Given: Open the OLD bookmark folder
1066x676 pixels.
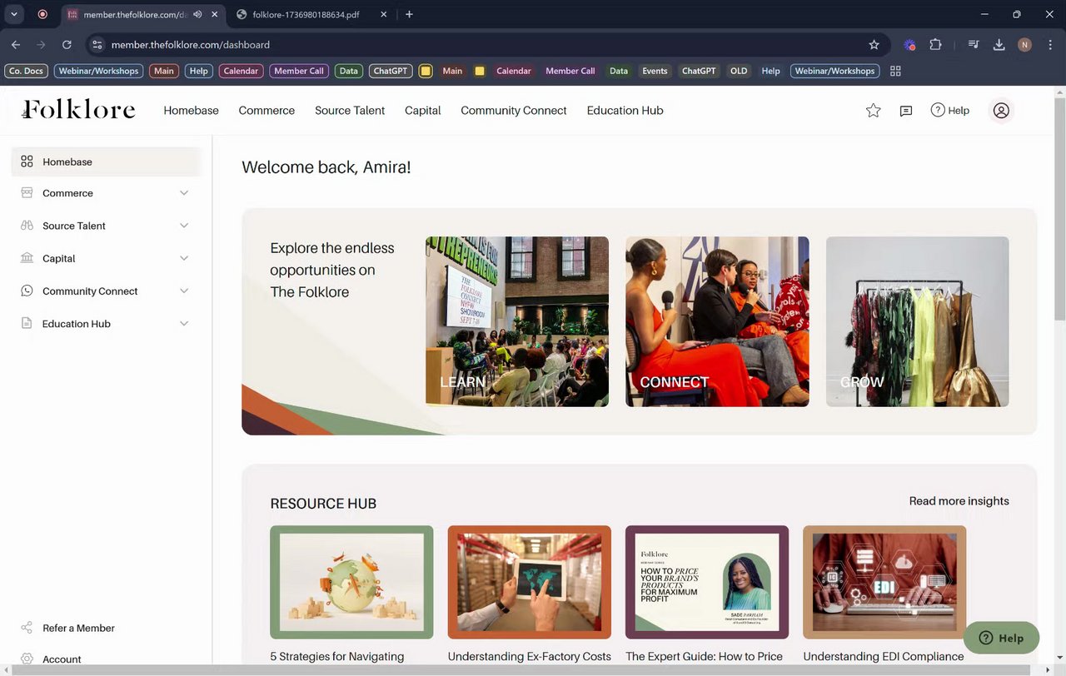Looking at the screenshot, I should pos(739,71).
